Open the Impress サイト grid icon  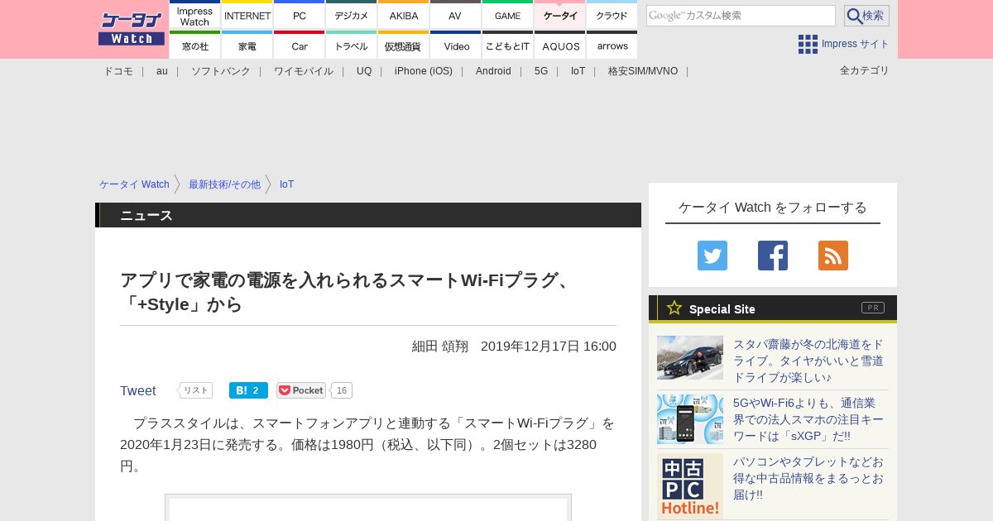pos(808,44)
